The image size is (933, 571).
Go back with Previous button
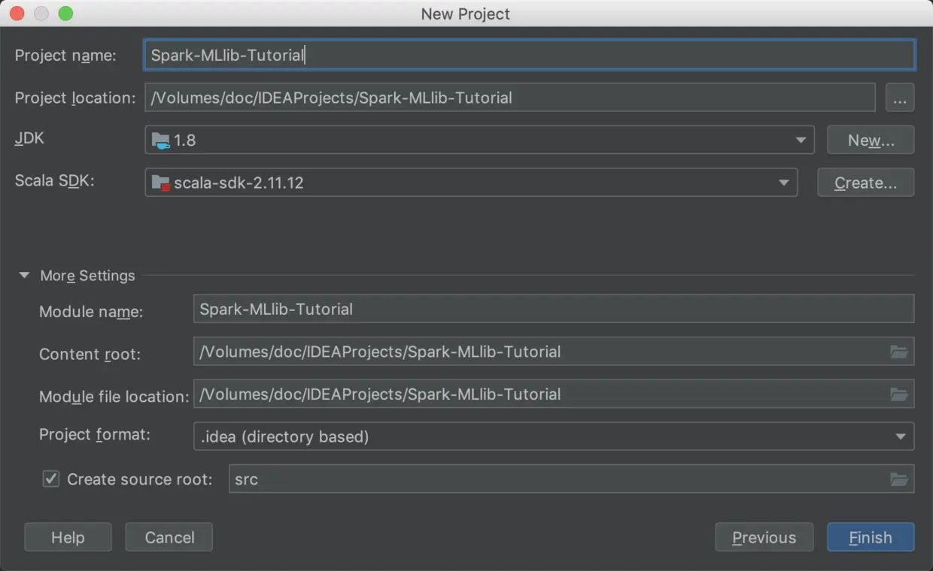(764, 537)
